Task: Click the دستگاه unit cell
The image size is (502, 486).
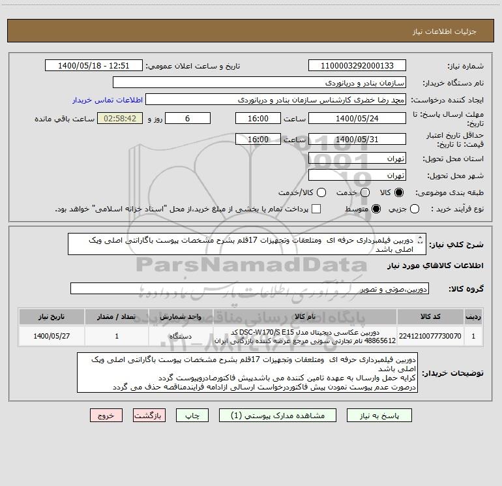Action: (181, 336)
